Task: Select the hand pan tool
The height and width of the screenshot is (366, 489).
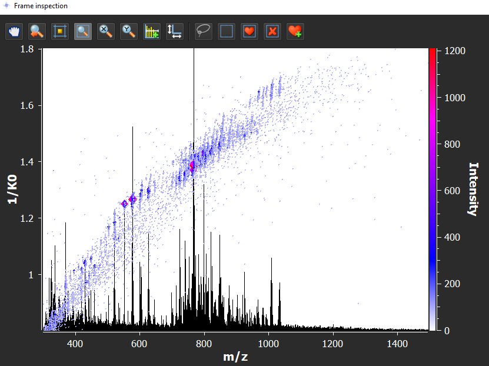Action: (x=14, y=31)
